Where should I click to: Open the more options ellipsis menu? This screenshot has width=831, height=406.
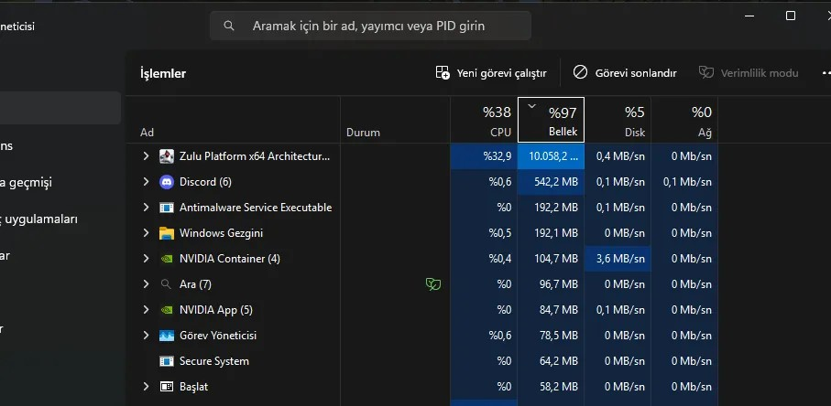point(826,73)
